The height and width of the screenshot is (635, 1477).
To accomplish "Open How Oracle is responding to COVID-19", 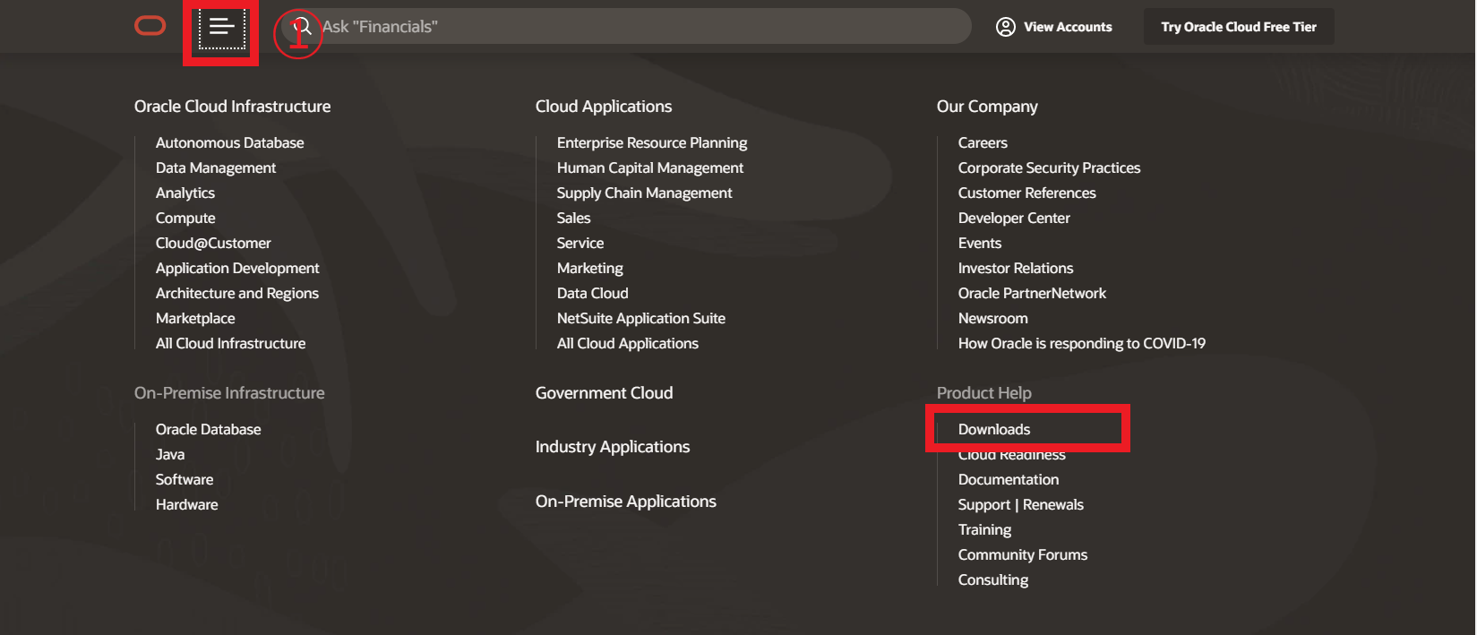I will click(x=1082, y=343).
